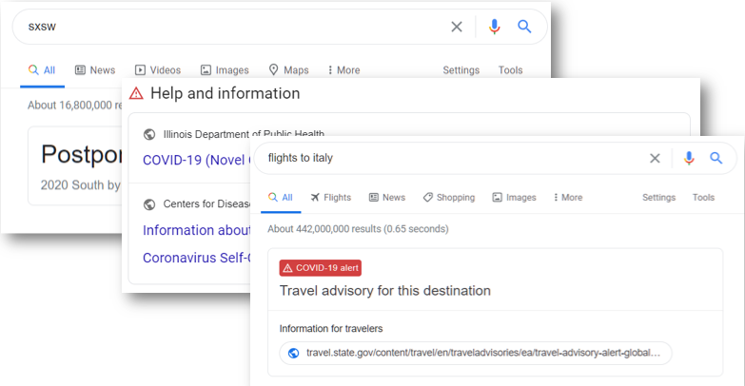Image resolution: width=745 pixels, height=386 pixels.
Task: Click the red Help and information warning icon
Action: [x=136, y=93]
